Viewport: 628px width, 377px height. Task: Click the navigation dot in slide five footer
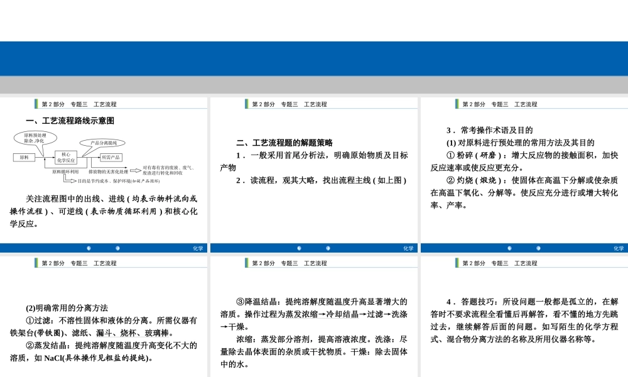tap(300, 375)
